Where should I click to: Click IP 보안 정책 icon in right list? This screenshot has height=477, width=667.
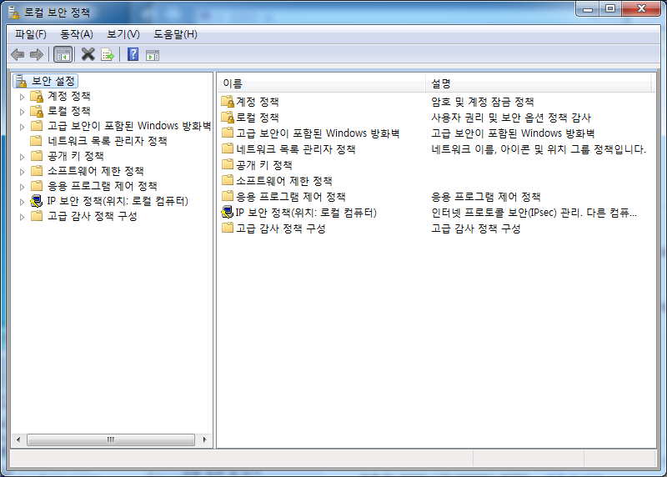228,212
